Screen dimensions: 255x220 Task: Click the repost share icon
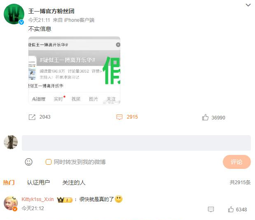(x=32, y=117)
